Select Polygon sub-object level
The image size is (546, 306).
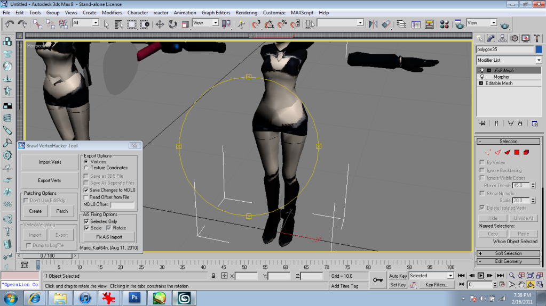coord(517,152)
